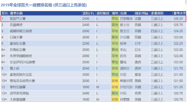
Task: Click the yellow 泥地 cell for 韋特尼讓賽
Action: (115, 87)
